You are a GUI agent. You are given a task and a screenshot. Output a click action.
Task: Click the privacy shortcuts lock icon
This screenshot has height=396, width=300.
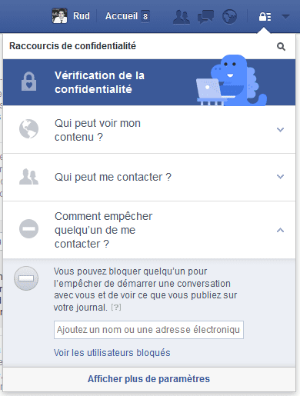pyautogui.click(x=265, y=17)
